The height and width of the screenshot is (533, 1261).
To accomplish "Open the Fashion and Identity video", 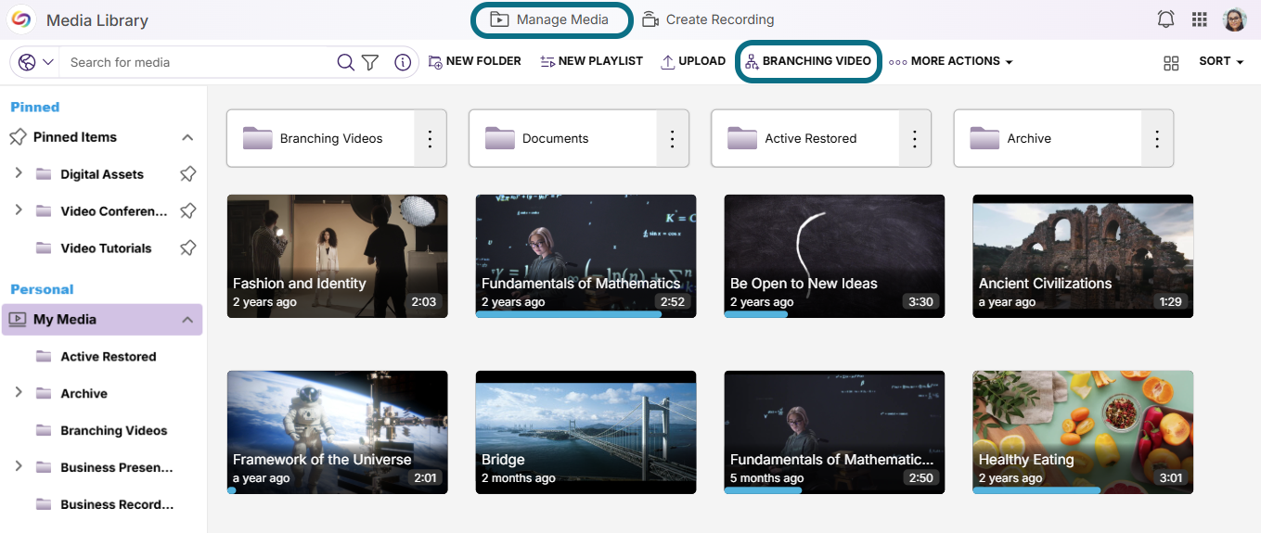I will [338, 256].
